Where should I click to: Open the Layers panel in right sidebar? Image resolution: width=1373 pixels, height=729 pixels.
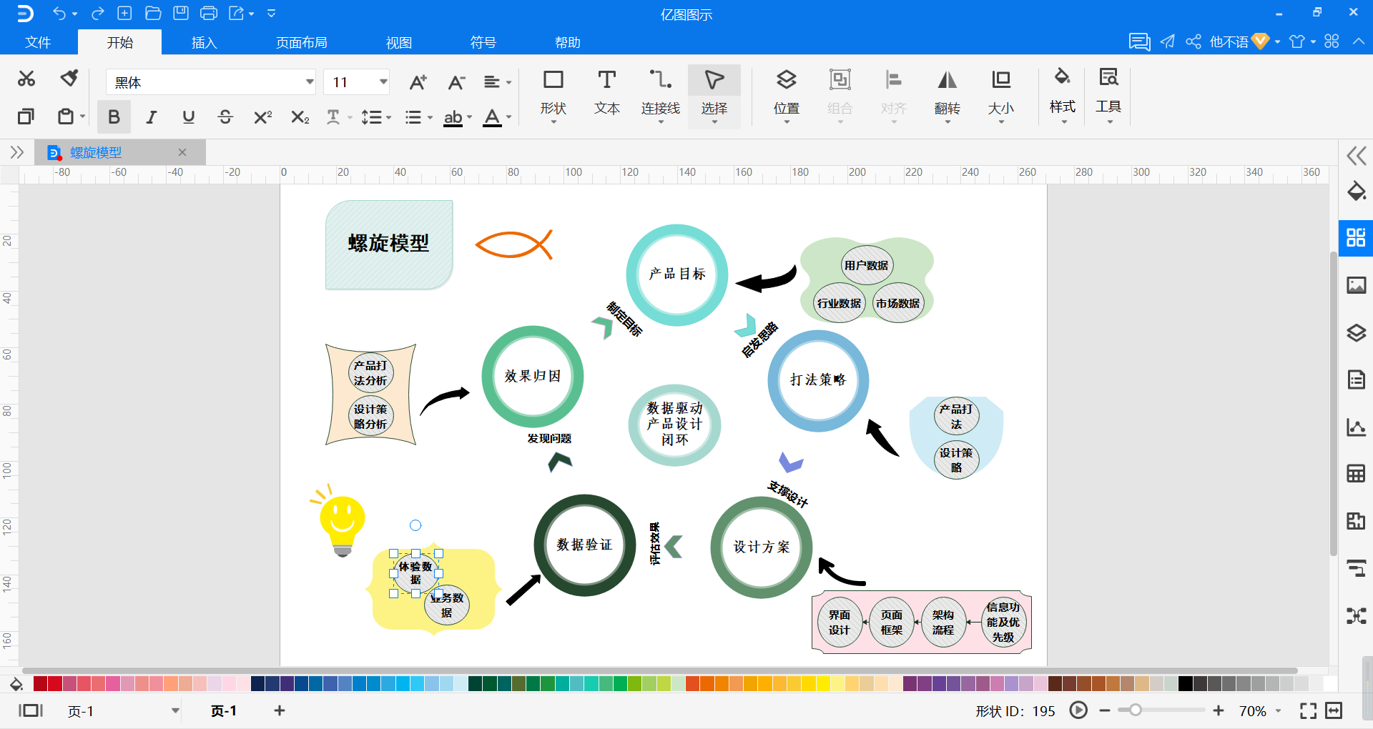pyautogui.click(x=1356, y=332)
